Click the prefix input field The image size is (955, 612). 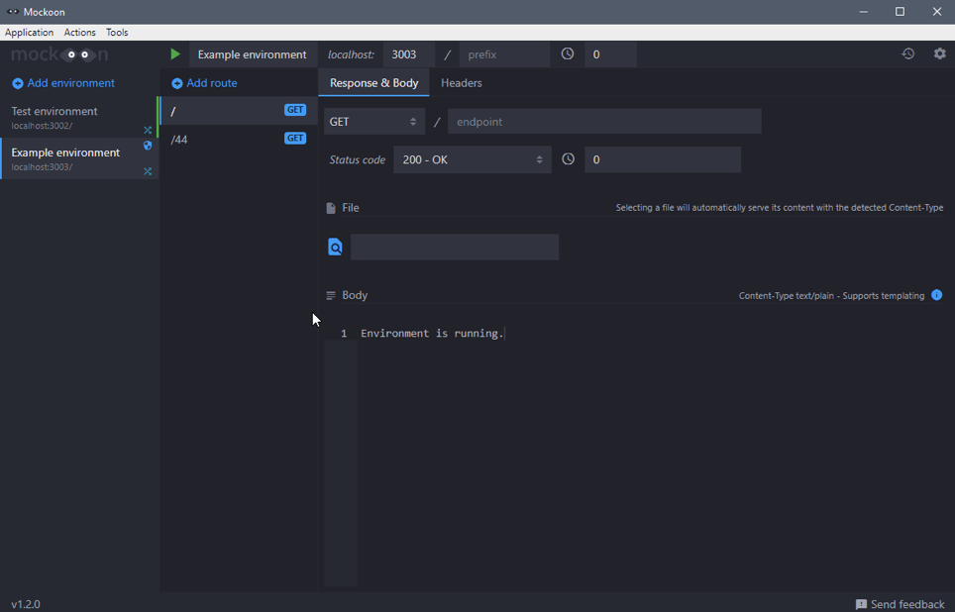[504, 54]
